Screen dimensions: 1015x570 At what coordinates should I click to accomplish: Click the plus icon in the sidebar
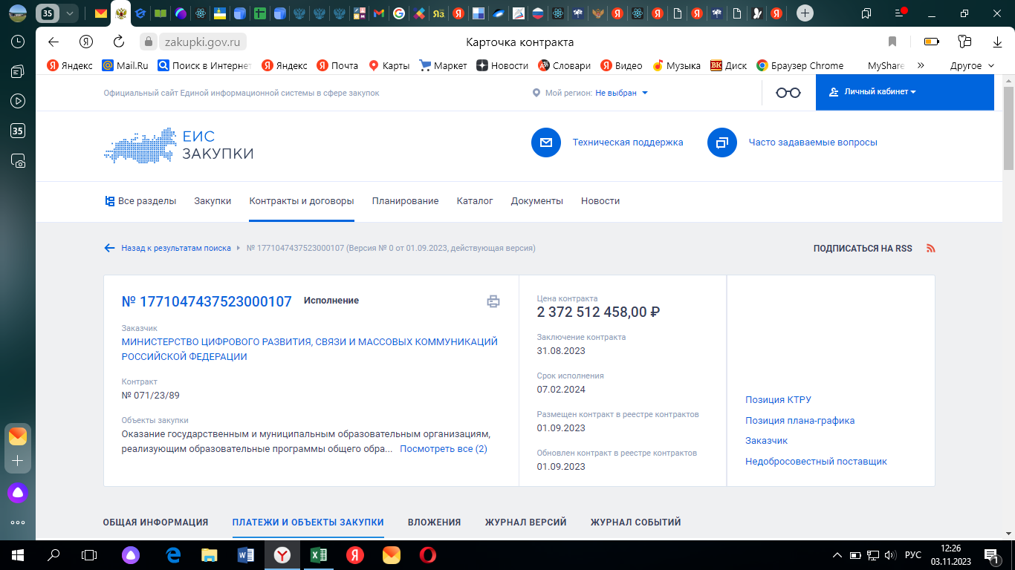point(18,461)
